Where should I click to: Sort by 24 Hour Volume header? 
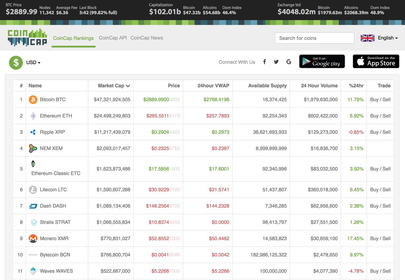pos(319,86)
